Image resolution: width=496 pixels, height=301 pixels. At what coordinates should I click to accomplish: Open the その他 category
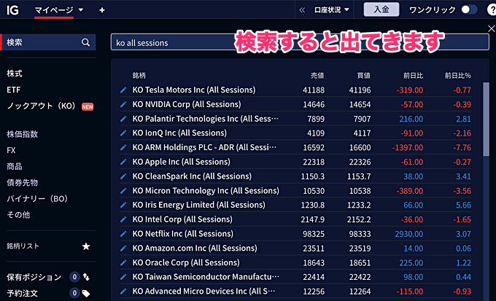pos(18,215)
